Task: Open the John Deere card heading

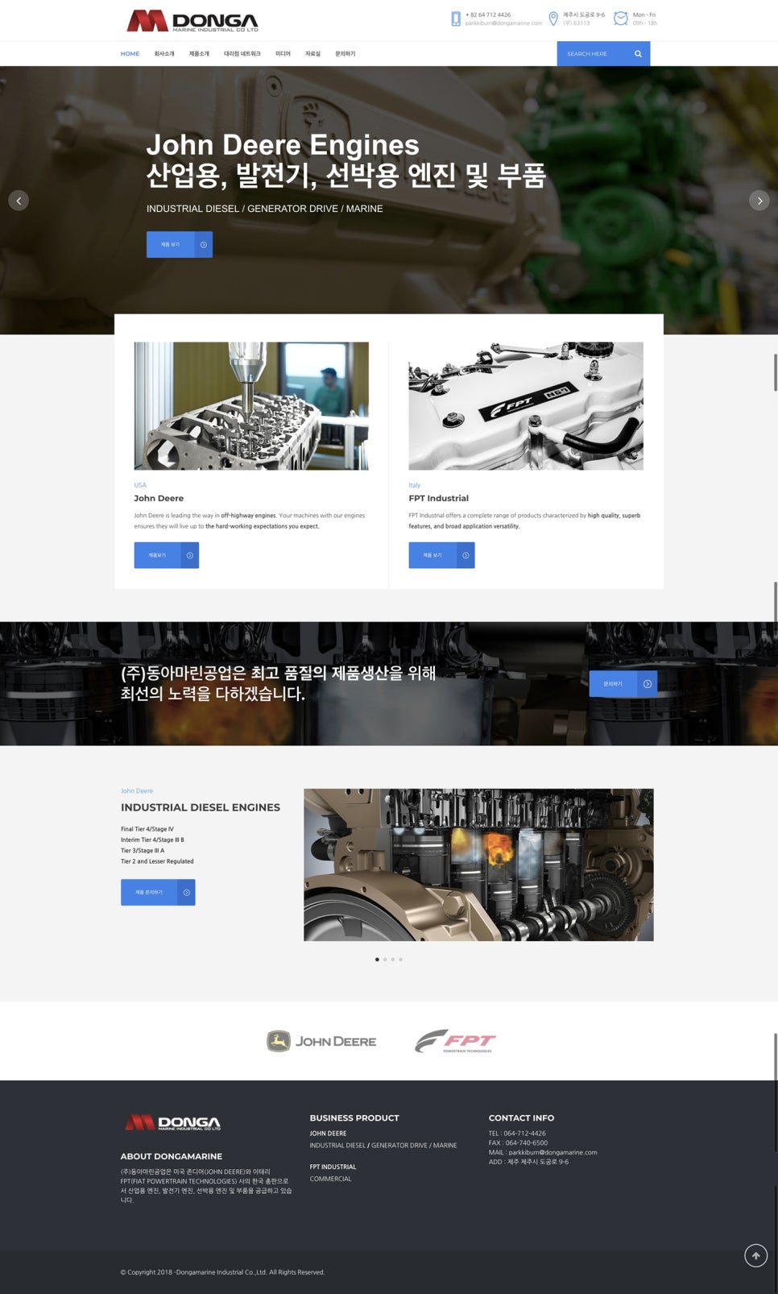Action: [159, 499]
